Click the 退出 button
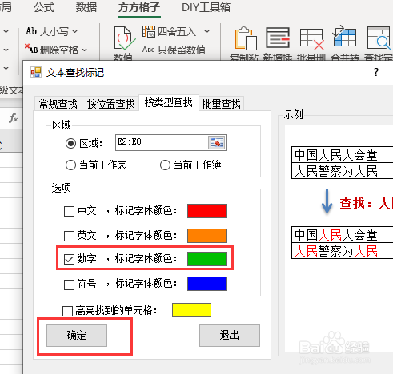393x374 pixels. 230,336
